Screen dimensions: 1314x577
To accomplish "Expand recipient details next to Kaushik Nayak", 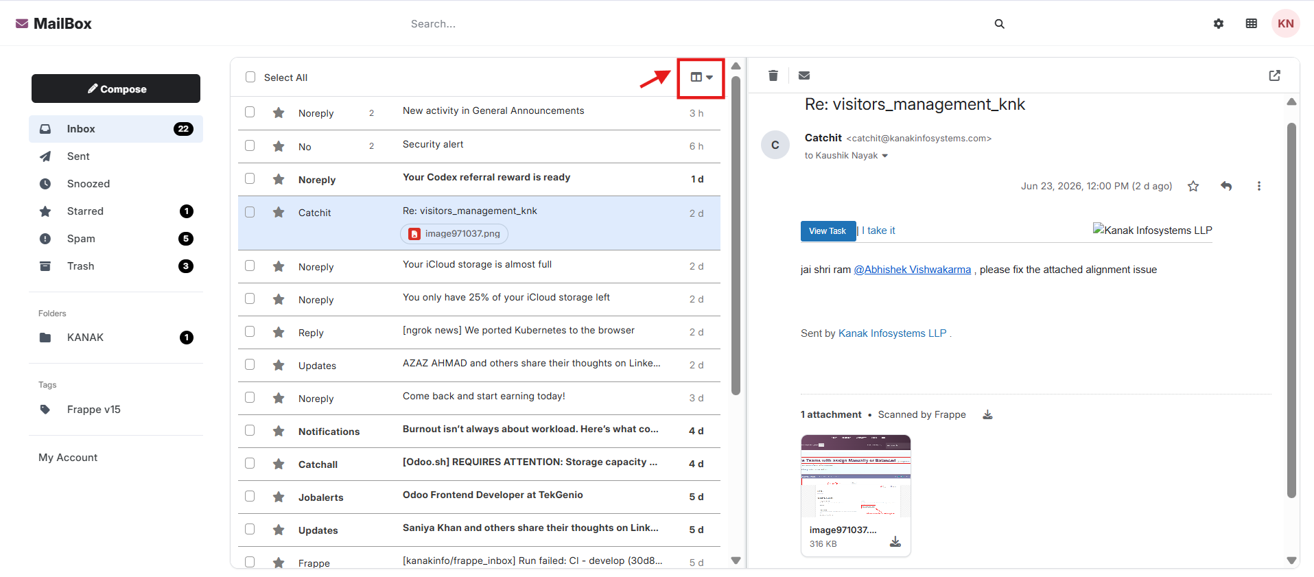I will pyautogui.click(x=884, y=156).
